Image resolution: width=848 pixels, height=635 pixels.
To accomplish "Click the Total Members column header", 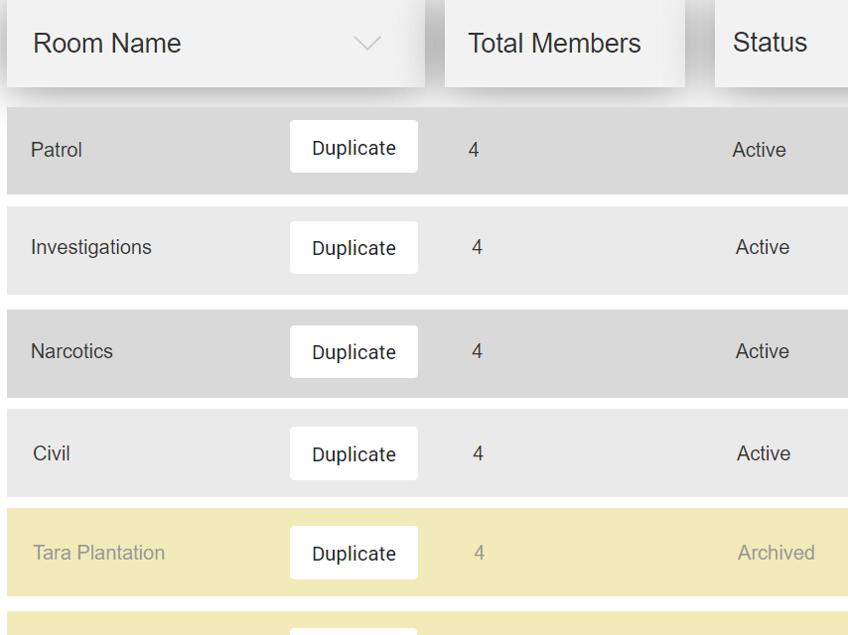I will [554, 44].
